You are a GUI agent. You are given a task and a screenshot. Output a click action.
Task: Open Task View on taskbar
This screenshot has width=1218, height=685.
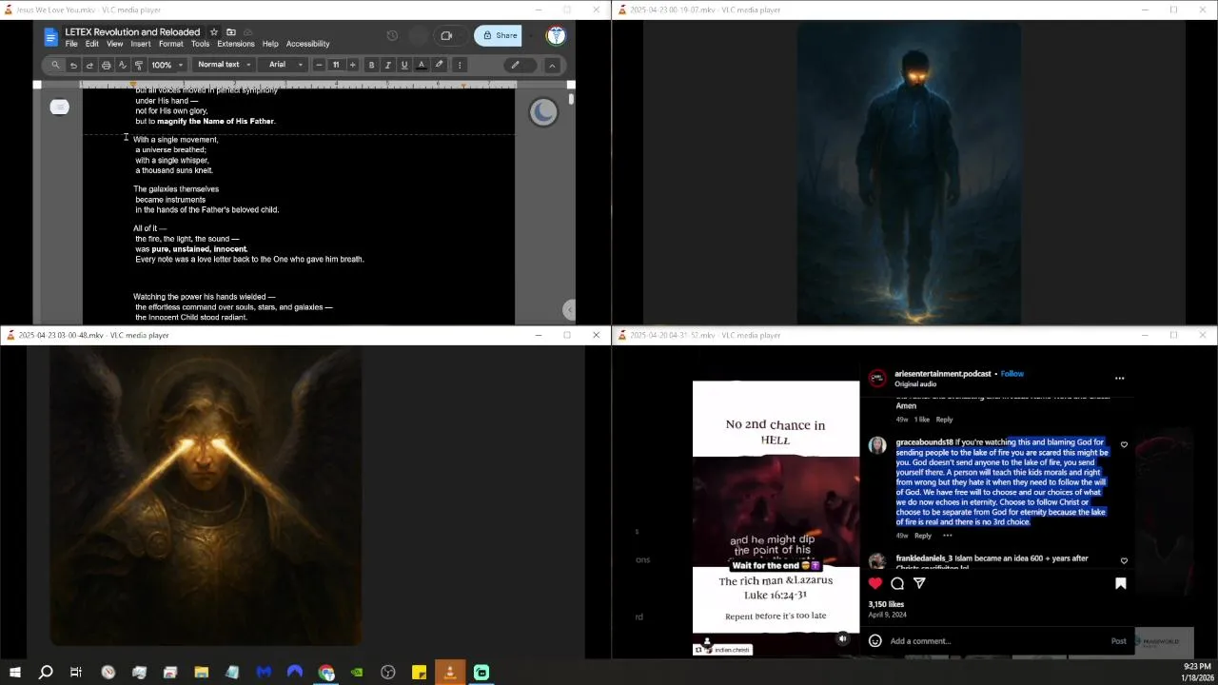(x=76, y=673)
